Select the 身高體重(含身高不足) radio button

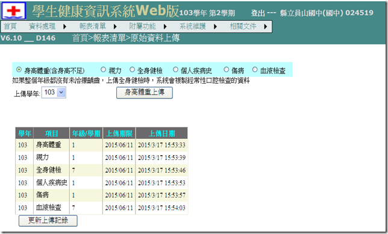click(19, 70)
